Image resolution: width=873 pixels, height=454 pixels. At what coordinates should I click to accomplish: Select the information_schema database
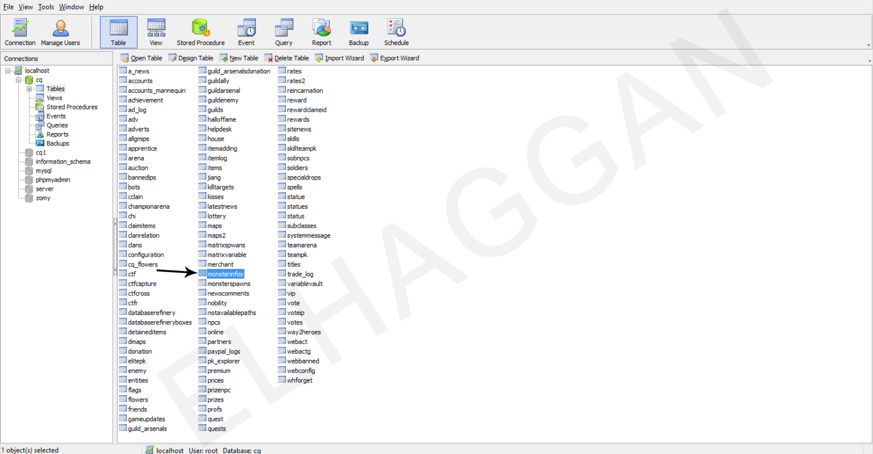coord(63,161)
